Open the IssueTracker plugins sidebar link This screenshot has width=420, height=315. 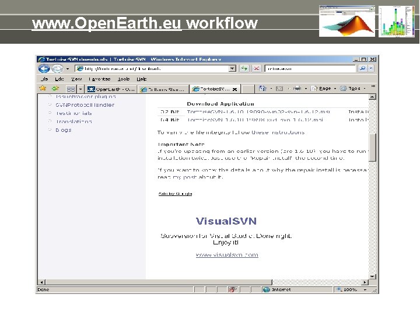86,96
